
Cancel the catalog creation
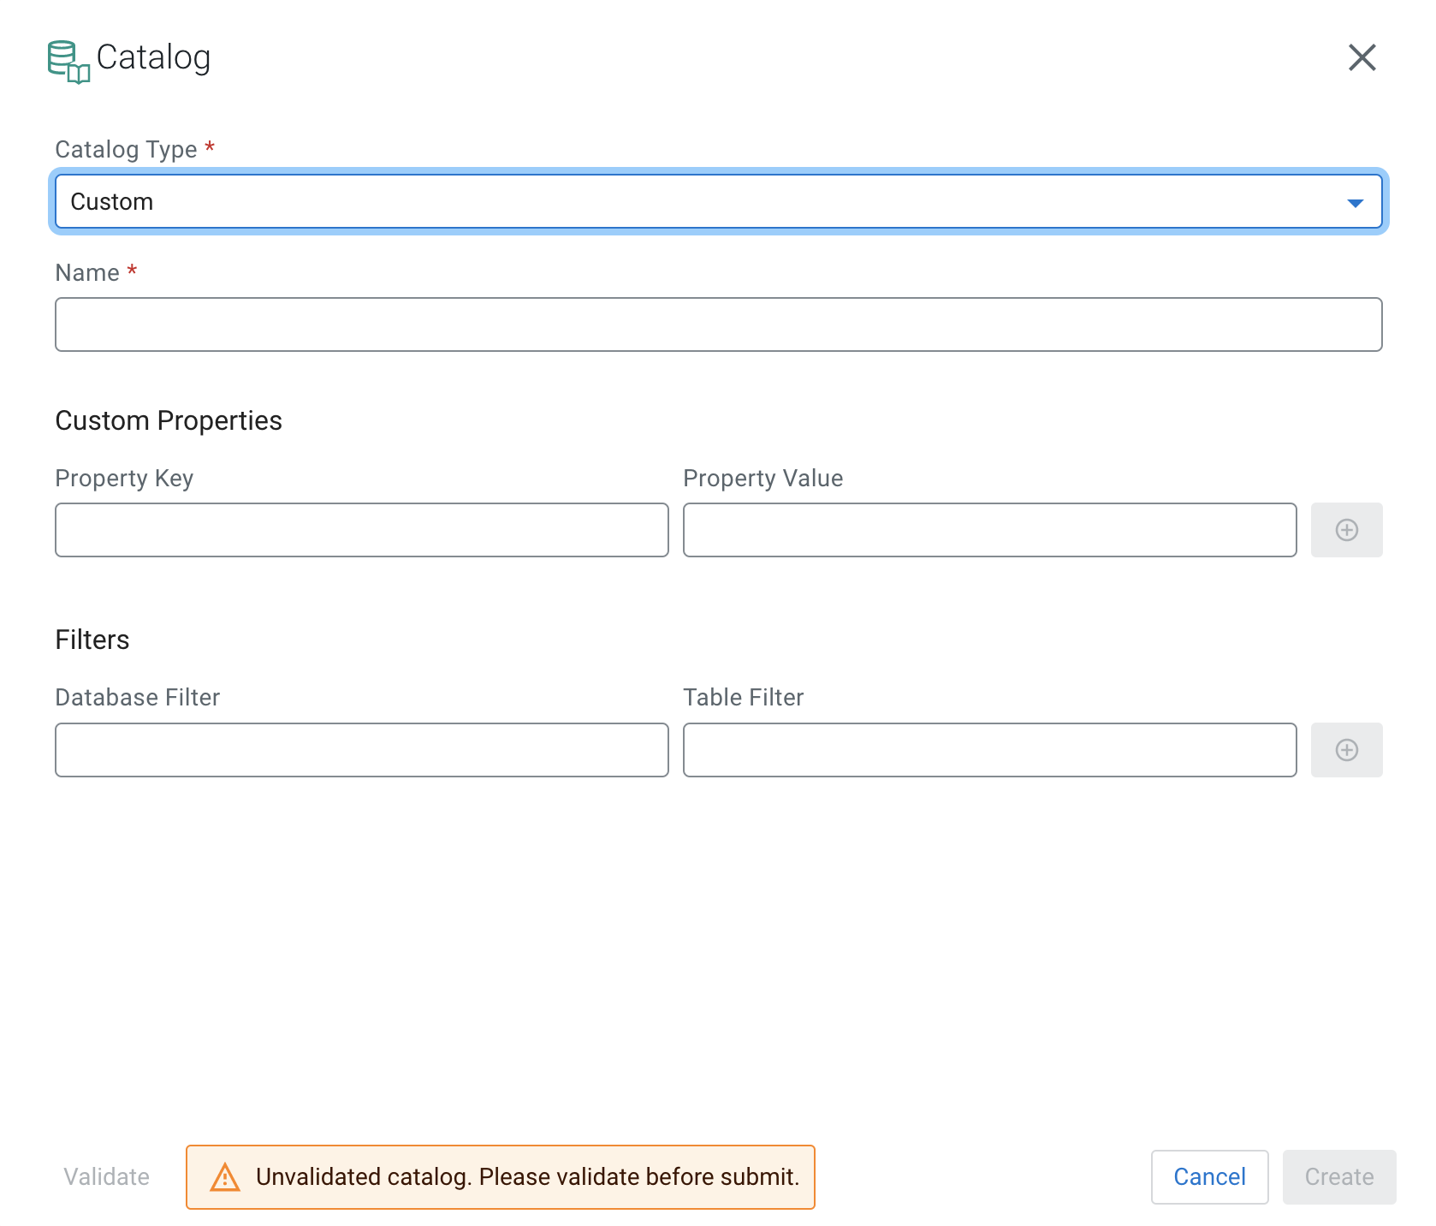[1208, 1177]
